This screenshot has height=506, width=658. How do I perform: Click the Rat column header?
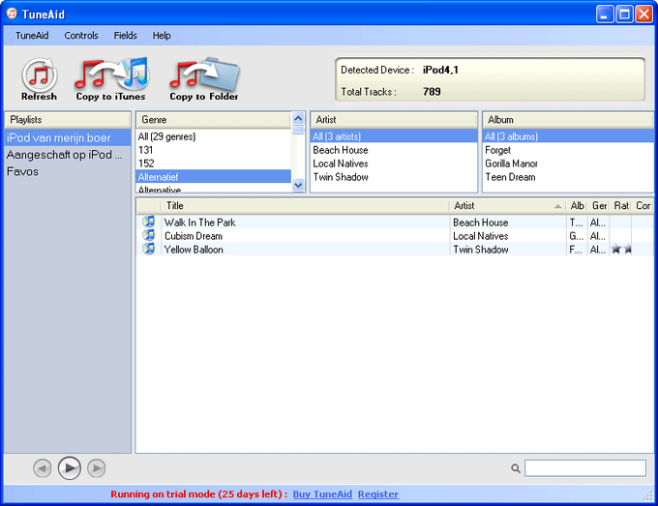620,205
